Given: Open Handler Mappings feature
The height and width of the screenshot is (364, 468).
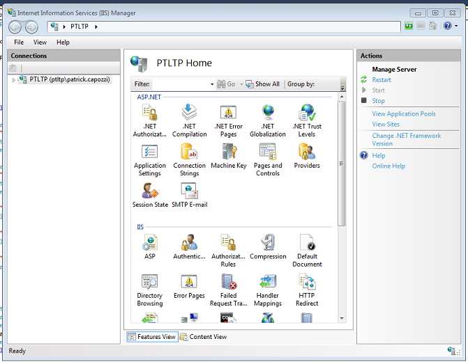Looking at the screenshot, I should pos(268,290).
